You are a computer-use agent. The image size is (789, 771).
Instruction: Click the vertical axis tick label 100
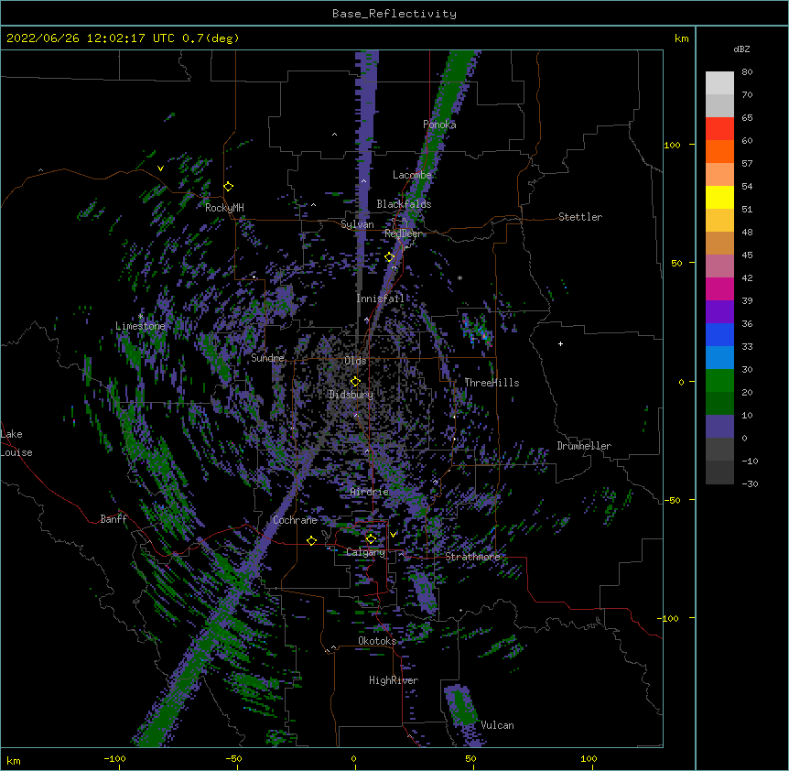coord(672,145)
